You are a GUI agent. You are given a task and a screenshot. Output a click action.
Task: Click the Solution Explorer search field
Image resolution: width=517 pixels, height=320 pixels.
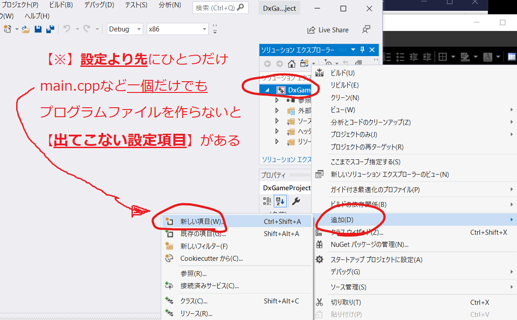[285, 78]
